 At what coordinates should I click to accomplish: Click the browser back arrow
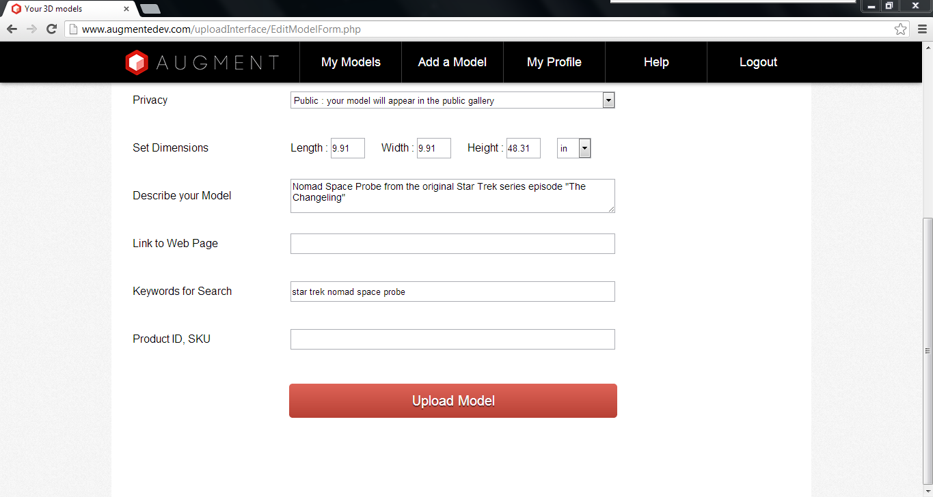11,29
